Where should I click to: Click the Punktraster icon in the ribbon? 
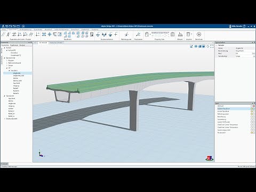(138, 34)
